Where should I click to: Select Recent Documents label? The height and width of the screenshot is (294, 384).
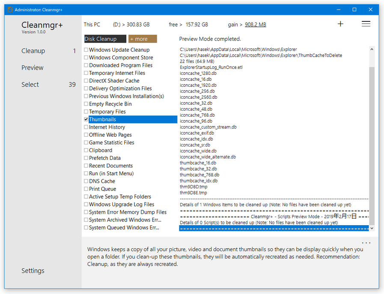[x=111, y=166]
